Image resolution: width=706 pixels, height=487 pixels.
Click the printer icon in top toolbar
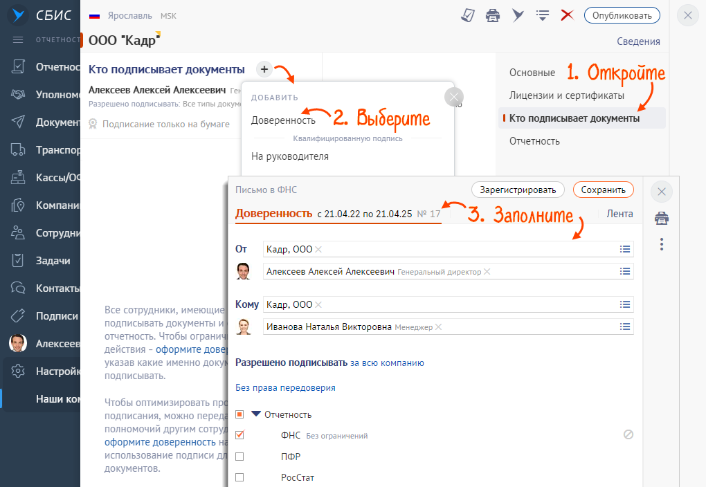[493, 15]
